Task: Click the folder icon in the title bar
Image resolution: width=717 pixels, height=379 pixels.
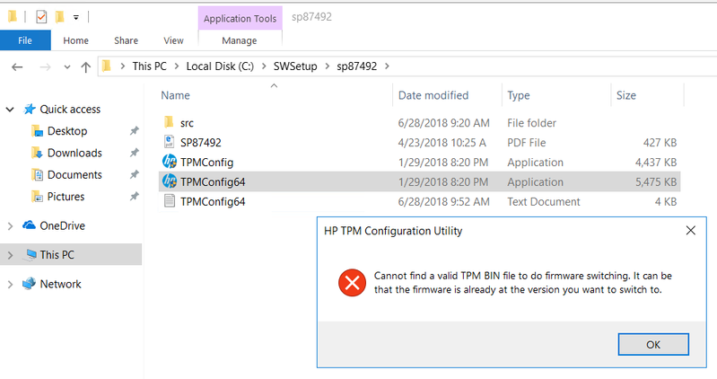Action: 13,17
